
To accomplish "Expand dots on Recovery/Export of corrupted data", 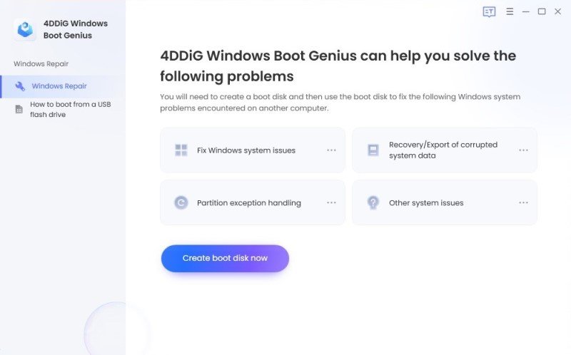I will [523, 150].
